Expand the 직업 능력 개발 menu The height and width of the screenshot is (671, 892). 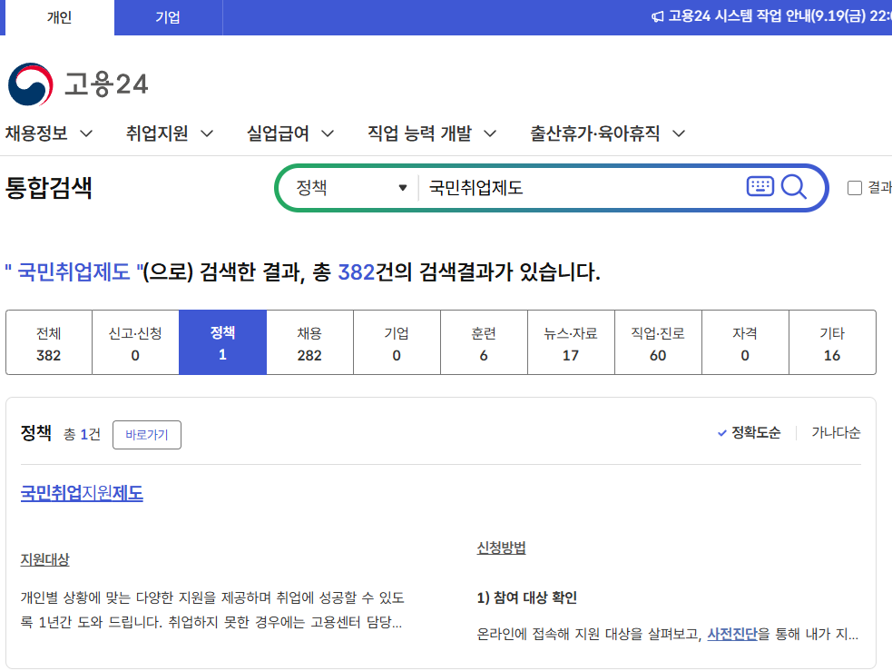432,133
